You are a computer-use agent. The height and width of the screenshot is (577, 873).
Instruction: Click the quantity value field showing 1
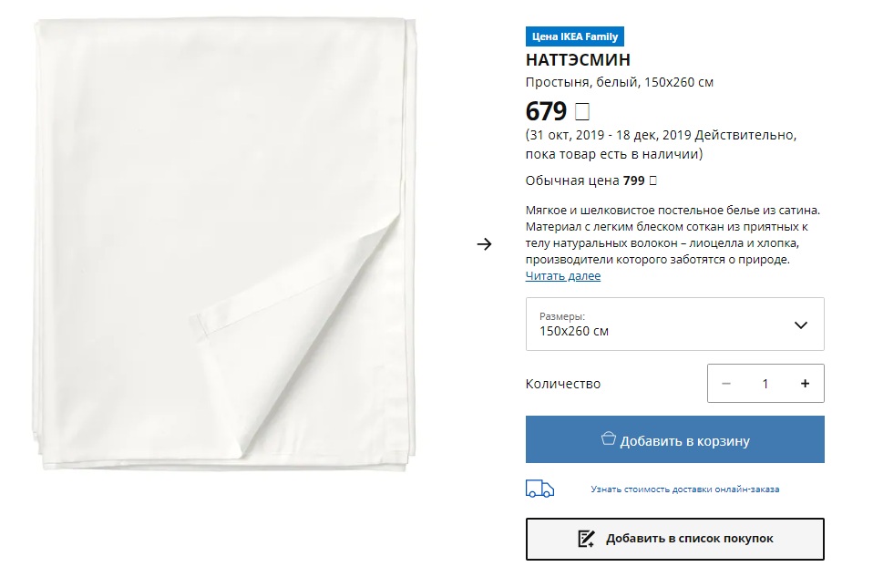coord(765,383)
